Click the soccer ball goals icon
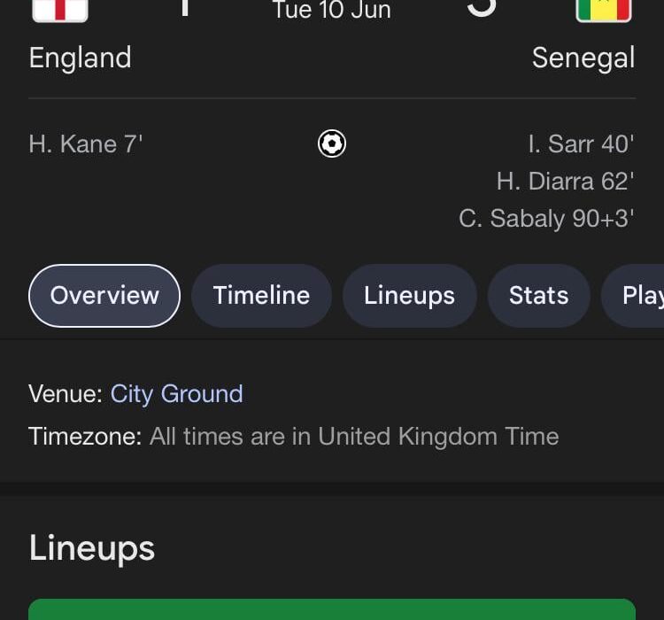This screenshot has width=664, height=620. pos(332,143)
